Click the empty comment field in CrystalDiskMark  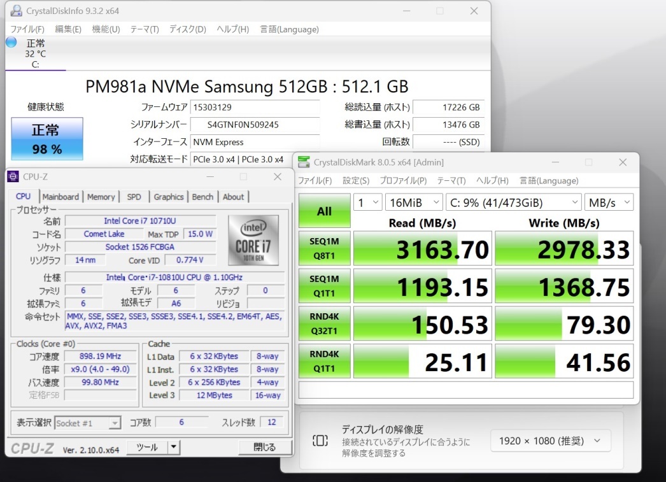click(466, 390)
